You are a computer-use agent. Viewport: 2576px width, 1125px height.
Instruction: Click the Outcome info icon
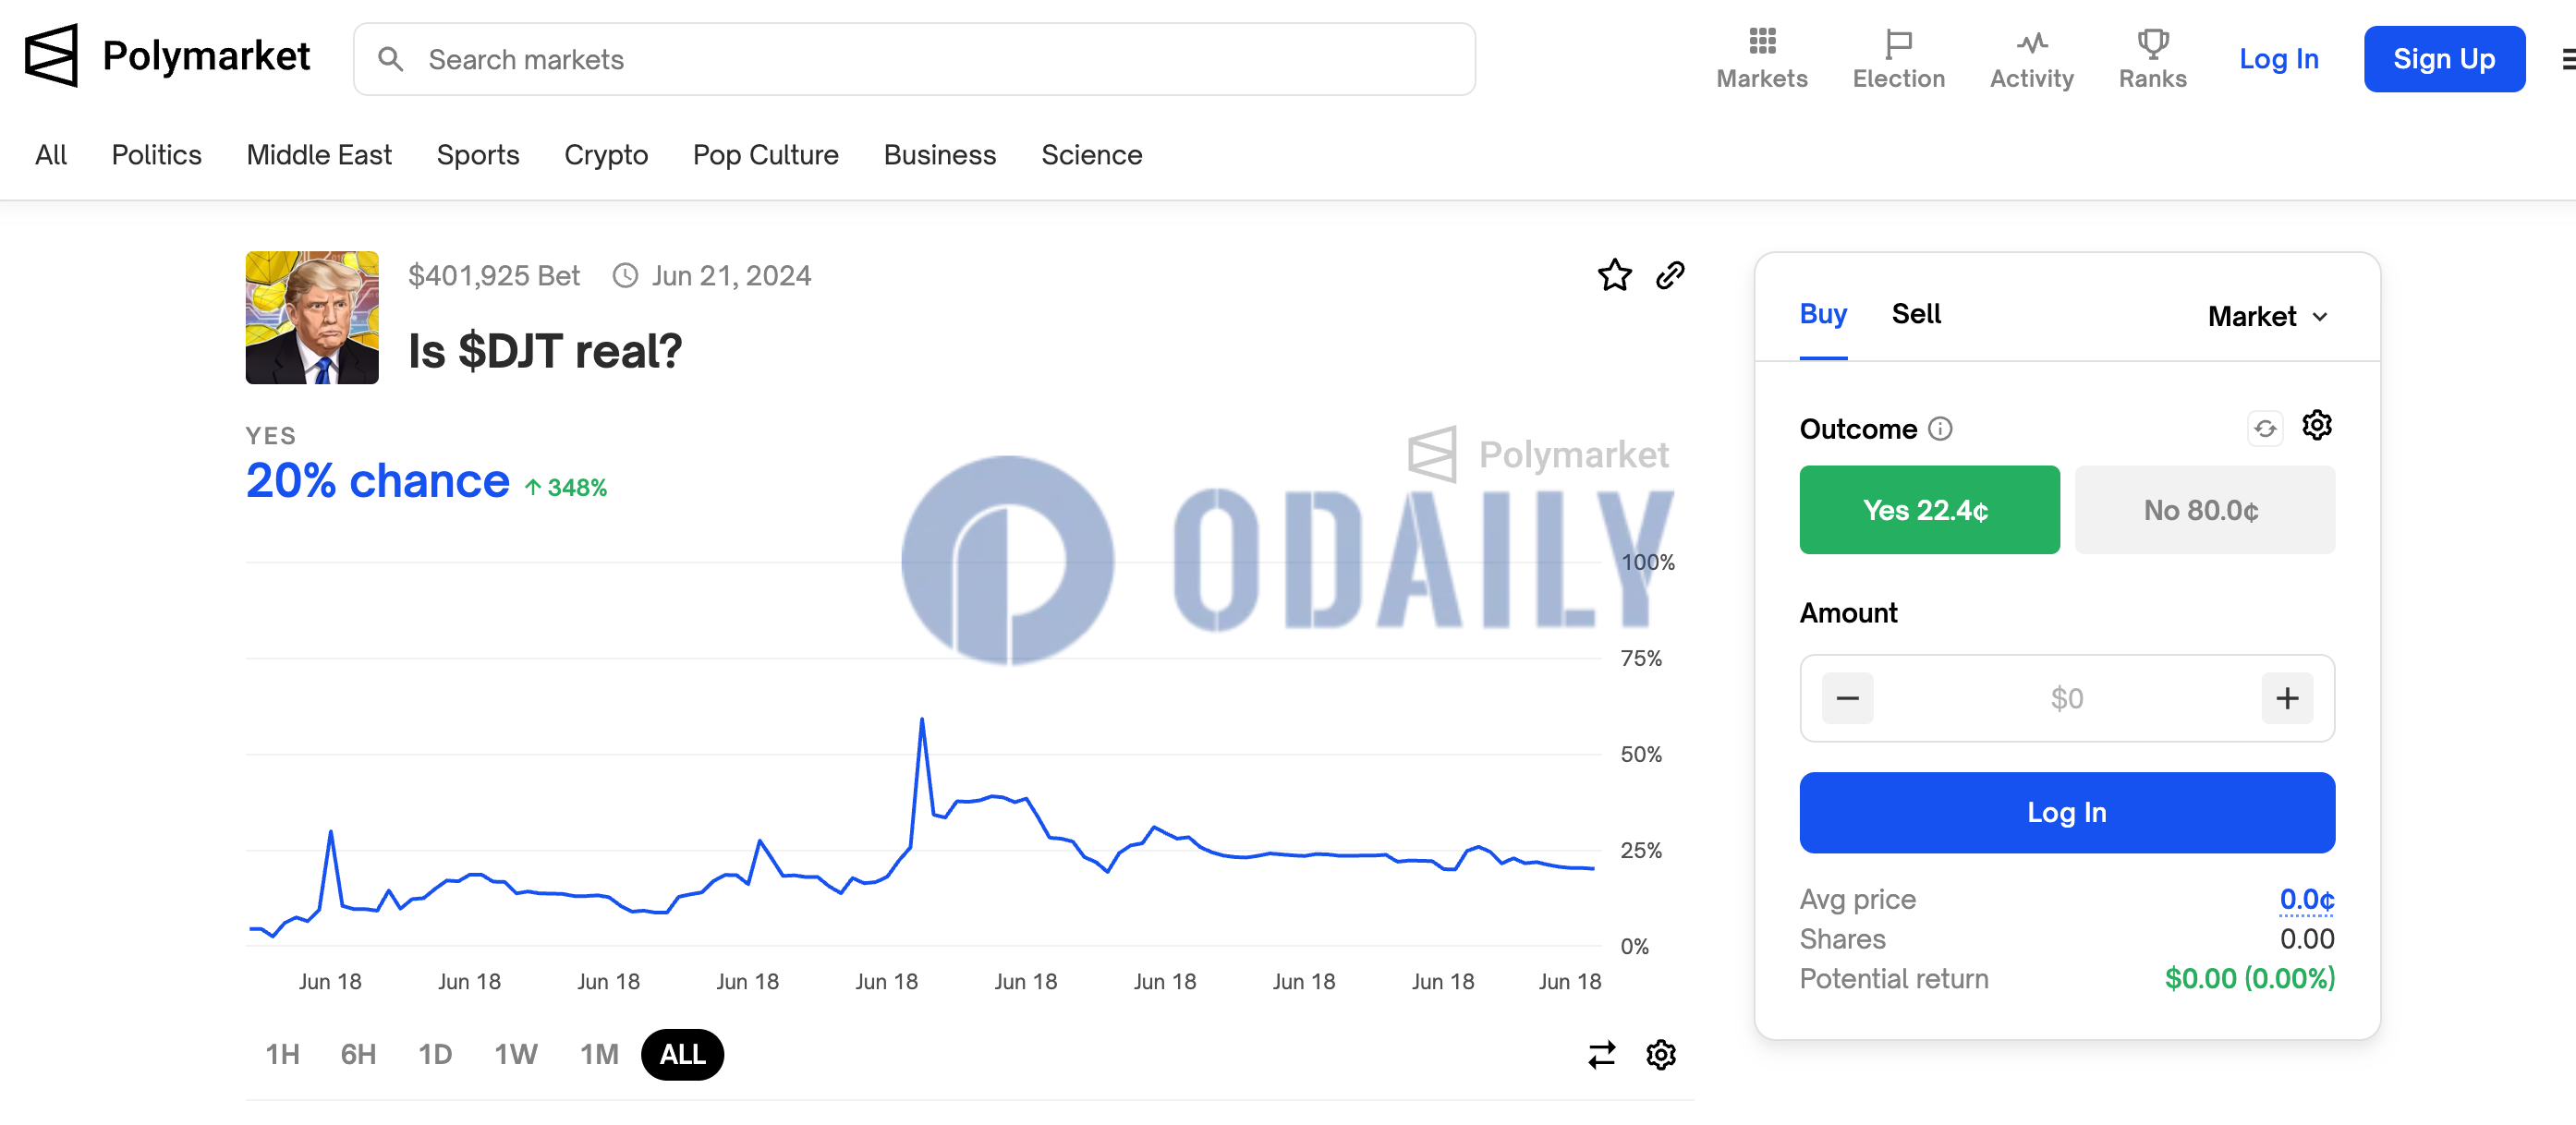pos(1939,429)
